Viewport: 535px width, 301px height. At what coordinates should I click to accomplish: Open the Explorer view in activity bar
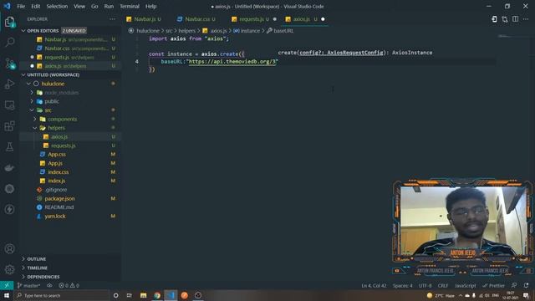pyautogui.click(x=9, y=23)
